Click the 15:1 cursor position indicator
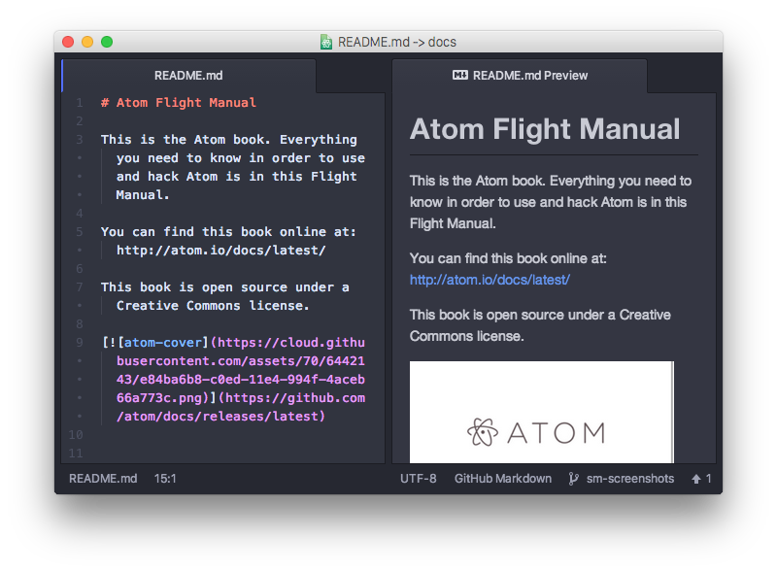 [x=165, y=479]
